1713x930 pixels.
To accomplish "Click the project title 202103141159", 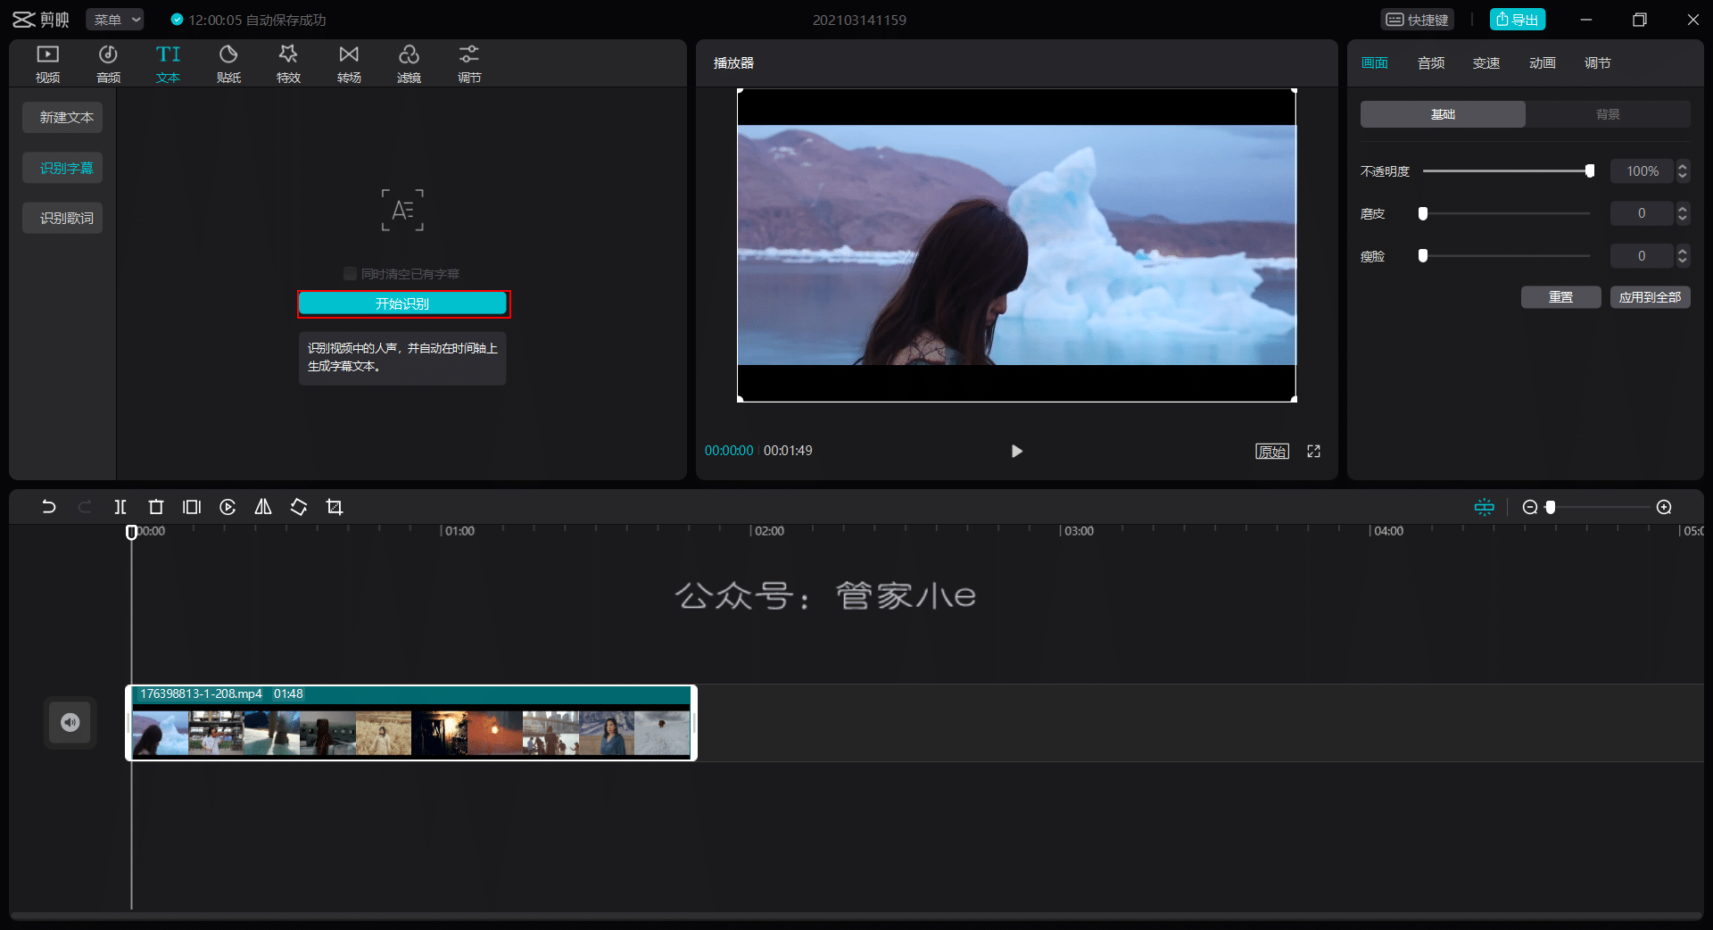I will click(859, 20).
